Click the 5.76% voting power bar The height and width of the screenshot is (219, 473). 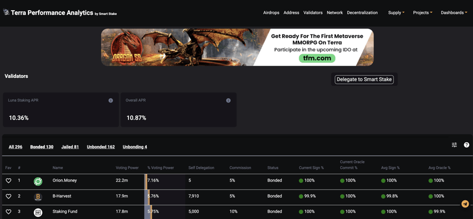(164, 197)
